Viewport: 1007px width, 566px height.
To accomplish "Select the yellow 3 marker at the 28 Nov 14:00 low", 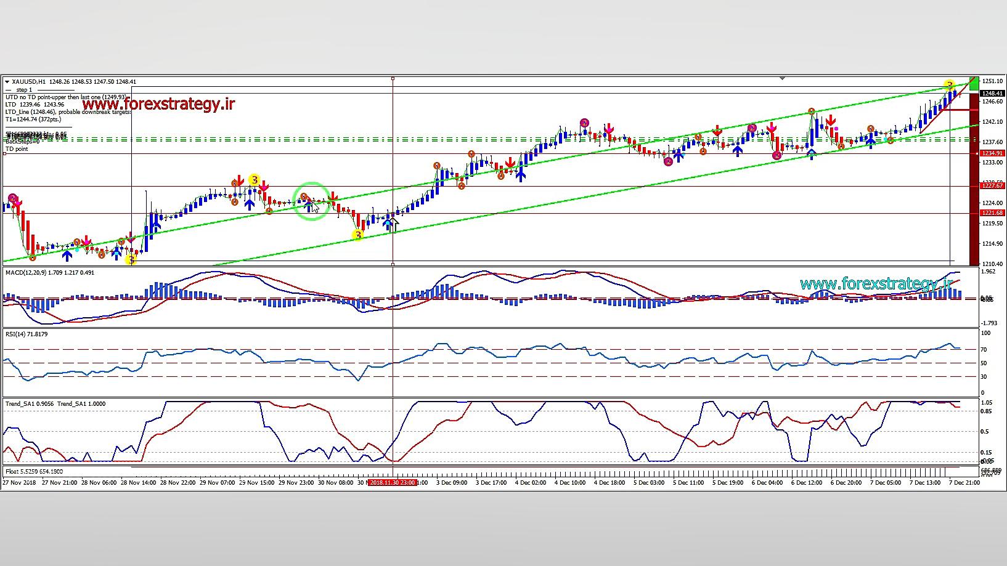I will [131, 260].
